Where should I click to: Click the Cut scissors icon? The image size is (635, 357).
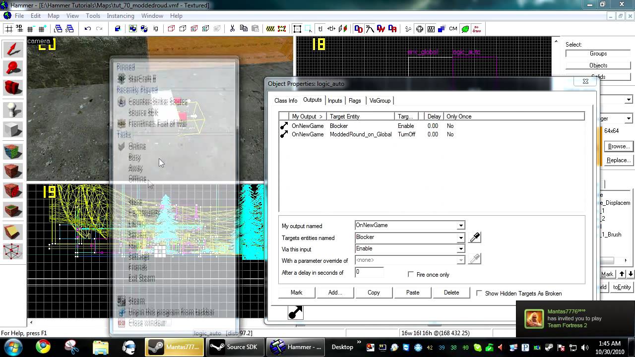(232, 29)
